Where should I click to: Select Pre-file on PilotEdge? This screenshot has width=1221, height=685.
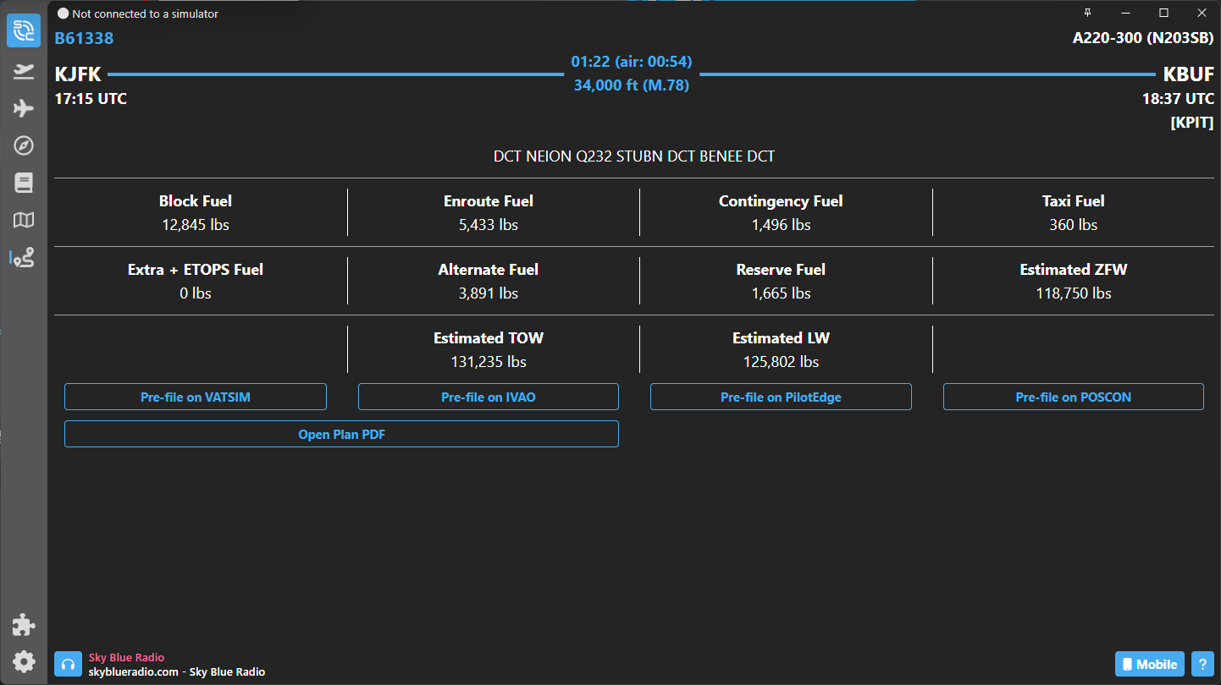[x=781, y=397]
